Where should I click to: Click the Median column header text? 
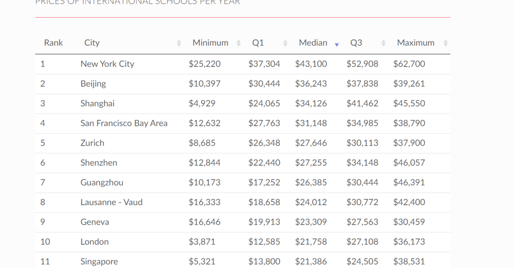click(x=313, y=43)
